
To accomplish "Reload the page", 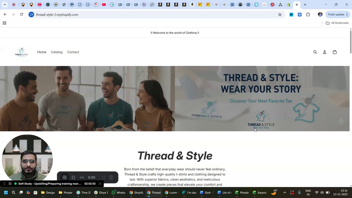I will pyautogui.click(x=21, y=15).
